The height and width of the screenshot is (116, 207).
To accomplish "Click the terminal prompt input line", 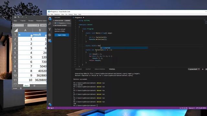I will pyautogui.click(x=86, y=105).
